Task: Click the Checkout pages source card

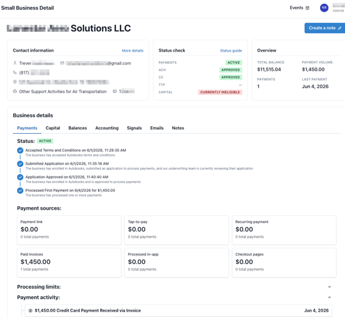Action: tap(284, 263)
